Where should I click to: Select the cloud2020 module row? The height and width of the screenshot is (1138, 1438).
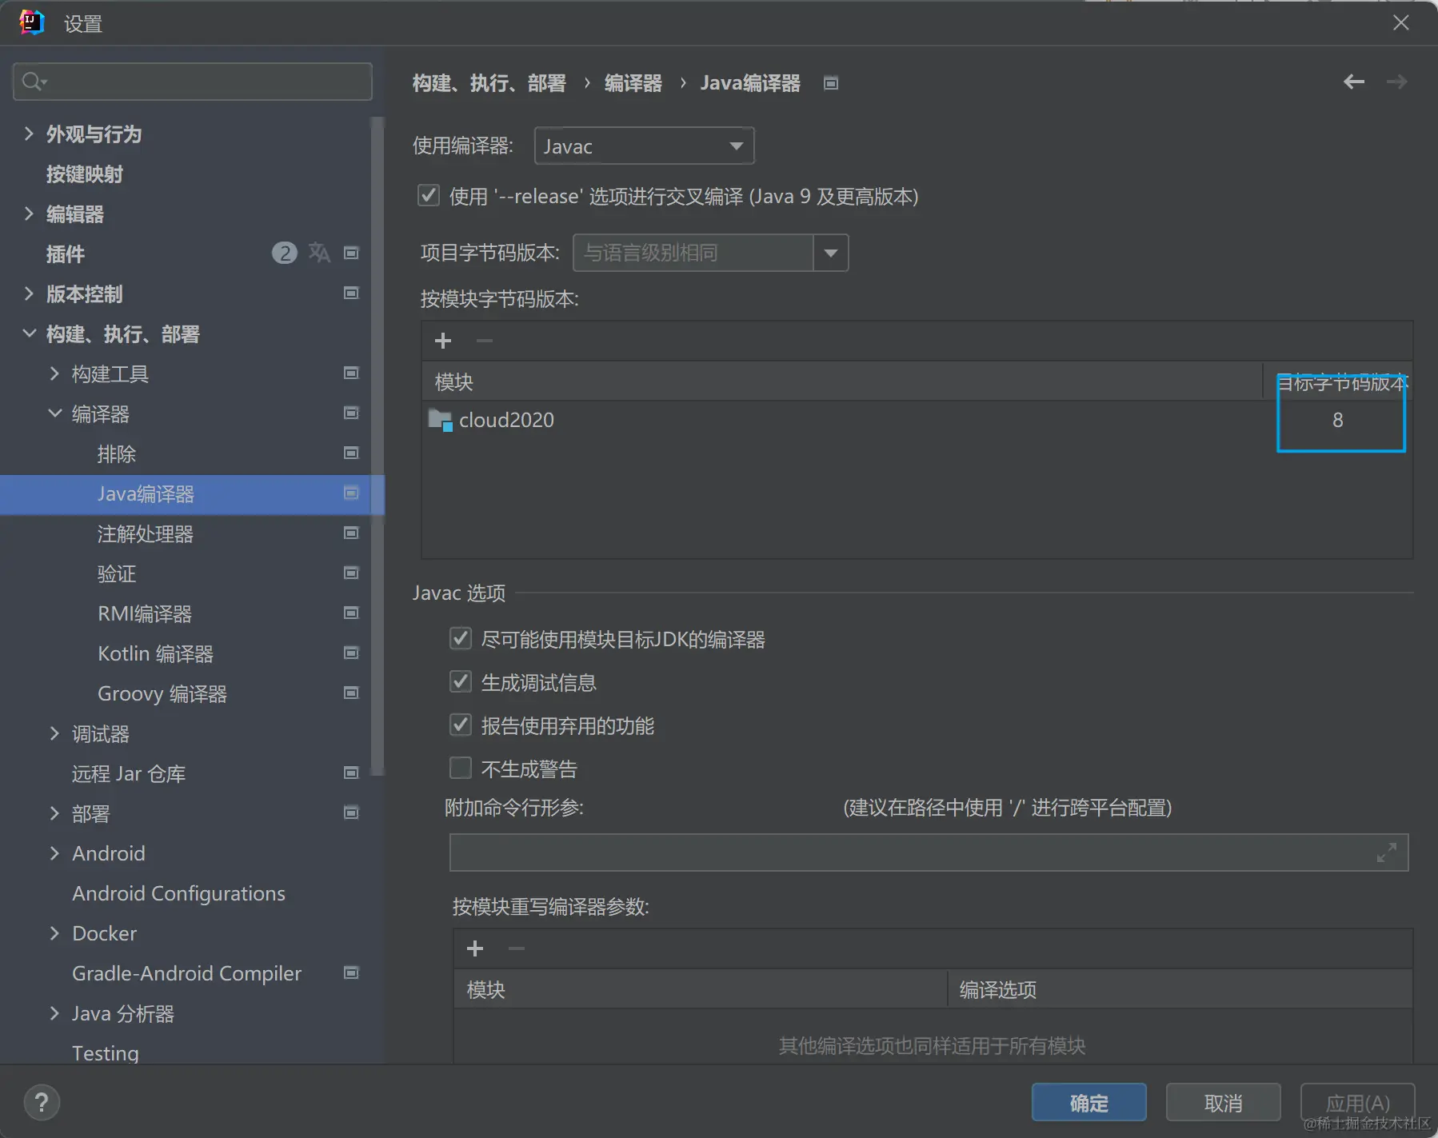917,420
